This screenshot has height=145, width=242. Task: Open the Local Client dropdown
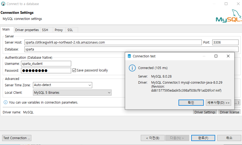click(x=72, y=93)
